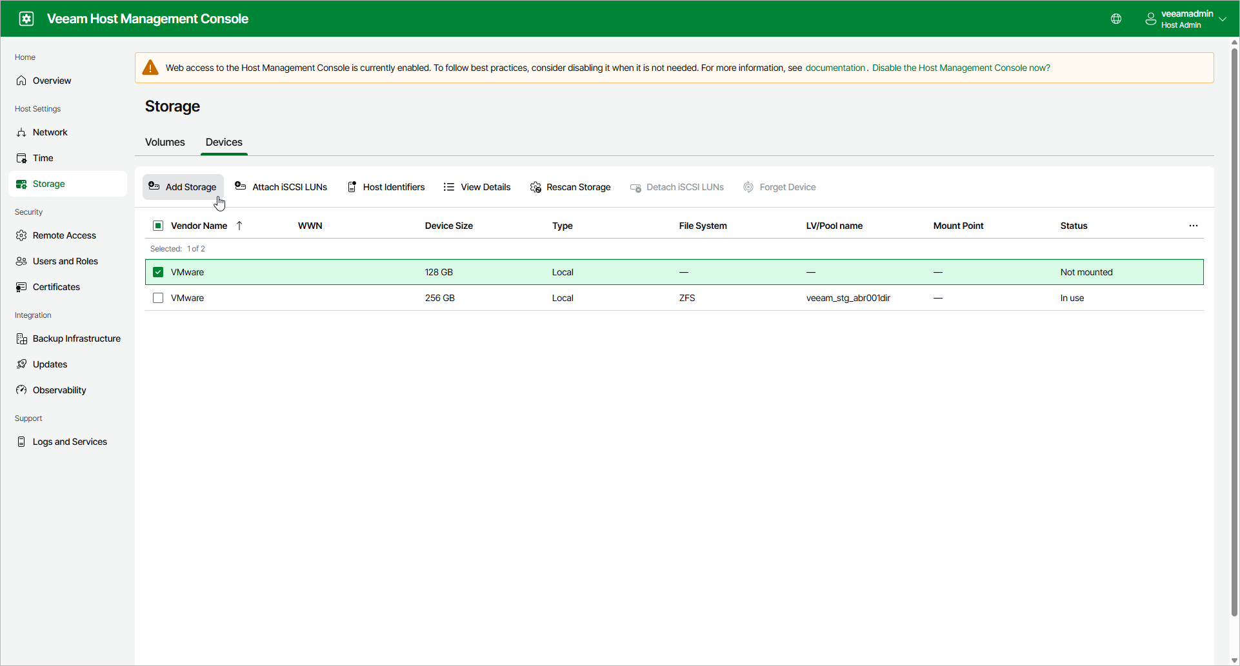Click Disable the Host Management Console now link
The image size is (1240, 666).
[x=961, y=68]
